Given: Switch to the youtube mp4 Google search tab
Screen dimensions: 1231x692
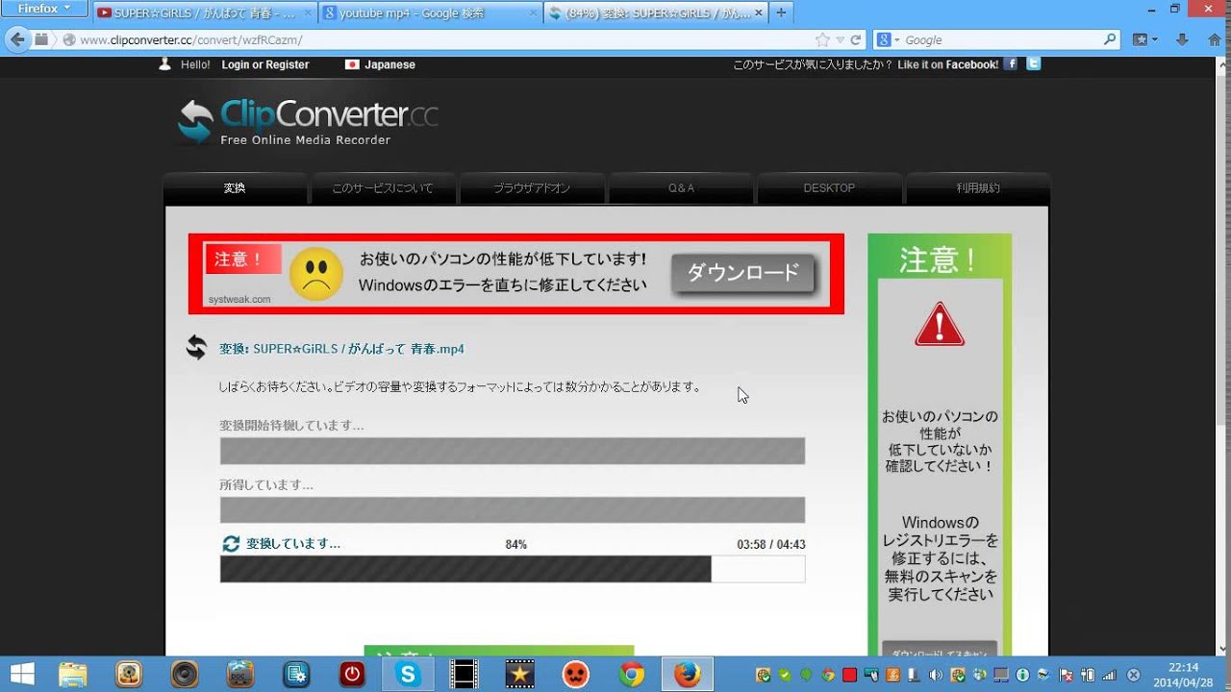Looking at the screenshot, I should tap(429, 13).
